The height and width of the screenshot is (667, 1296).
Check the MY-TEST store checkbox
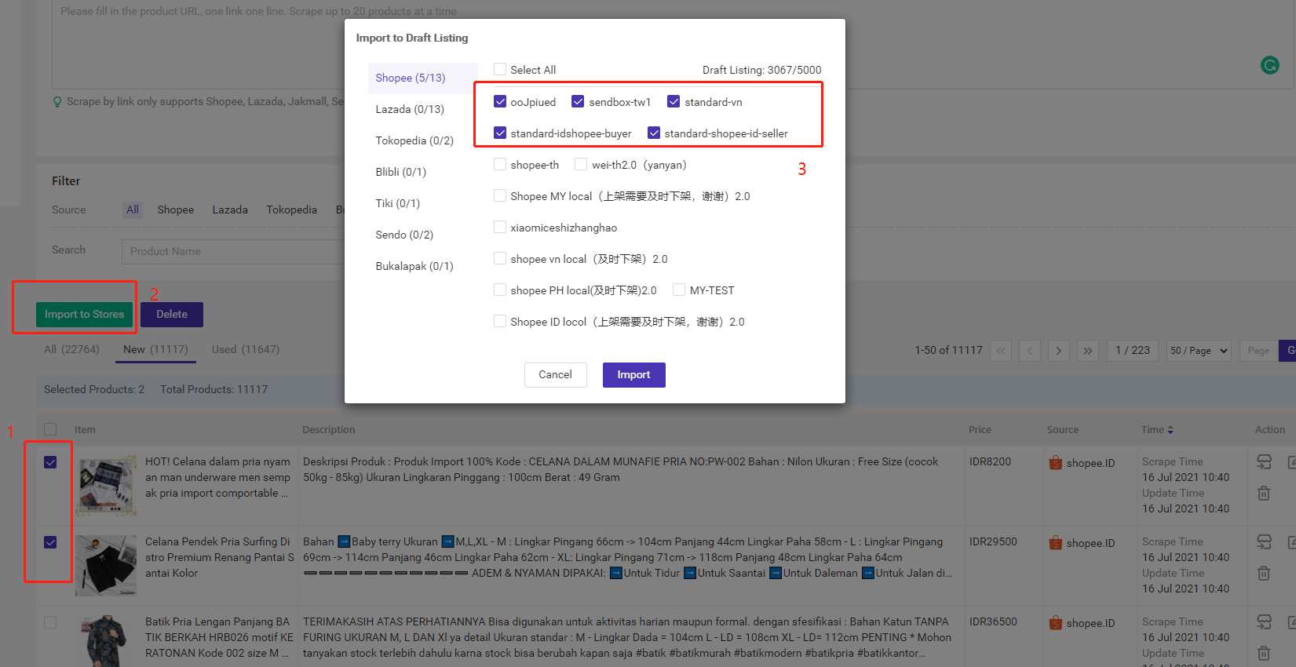[679, 290]
